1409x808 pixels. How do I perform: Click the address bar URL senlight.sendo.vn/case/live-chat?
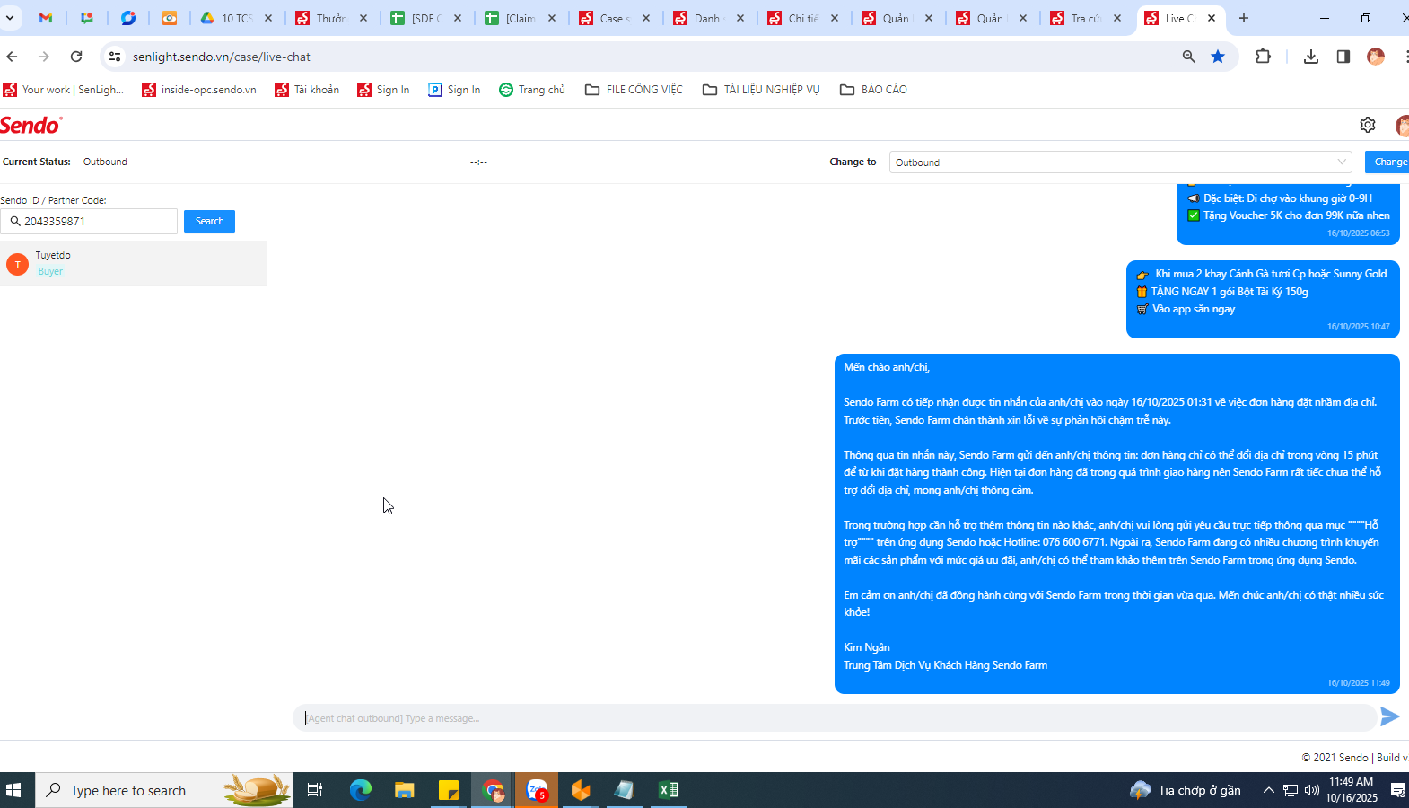coord(222,57)
